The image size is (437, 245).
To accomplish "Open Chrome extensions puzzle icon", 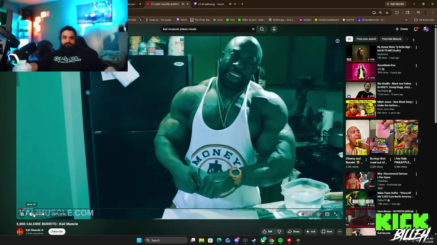I will point(397,13).
